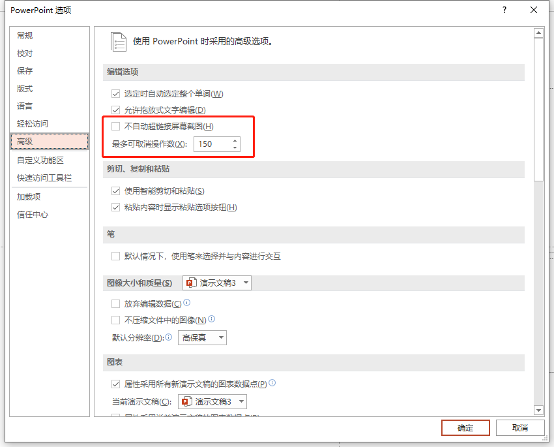554x447 pixels.
Task: Open 当前演示文稿 dropdown
Action: pyautogui.click(x=212, y=402)
